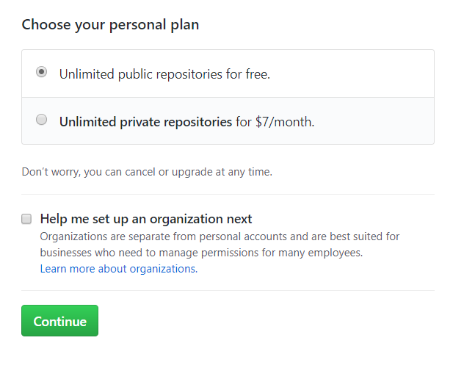The width and height of the screenshot is (464, 379).
Task: Select the unlimited private repositories radio button
Action: click(42, 120)
